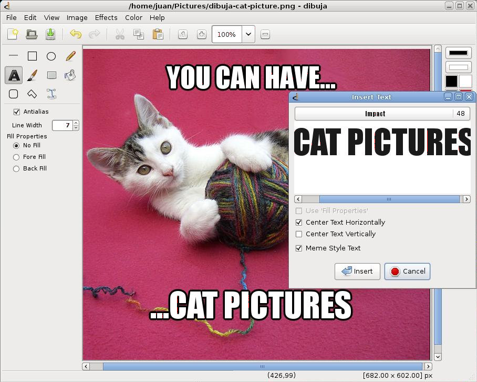
Task: Select the rectangular Selection tool
Action: 51,75
